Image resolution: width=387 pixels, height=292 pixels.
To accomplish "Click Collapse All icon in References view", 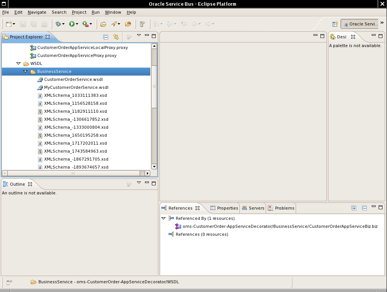I will 364,208.
